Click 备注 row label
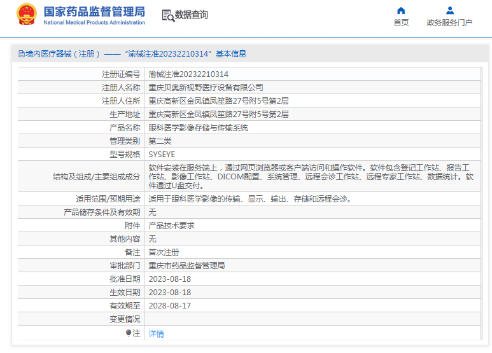Image resolution: width=492 pixels, height=353 pixels. click(x=132, y=253)
